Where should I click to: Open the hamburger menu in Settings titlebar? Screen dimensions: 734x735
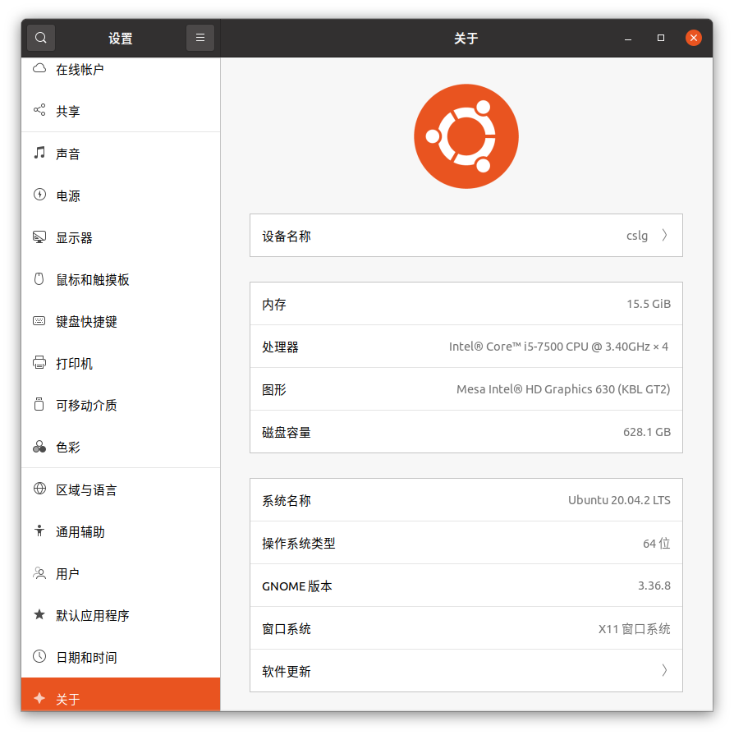200,37
